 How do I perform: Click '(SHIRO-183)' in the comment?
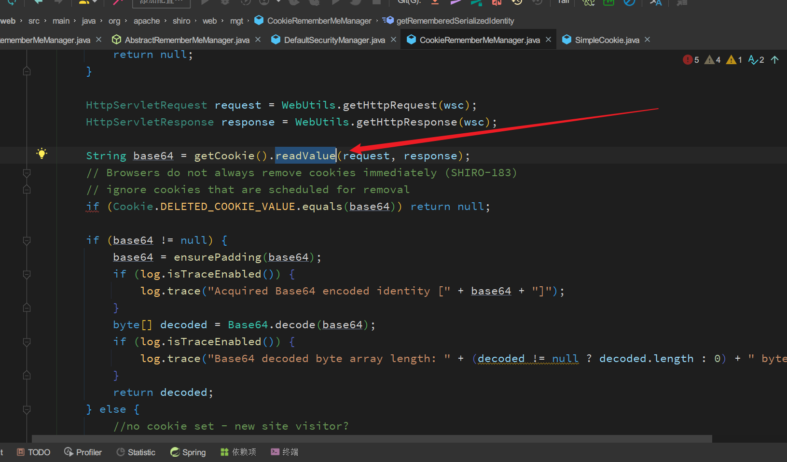(481, 173)
